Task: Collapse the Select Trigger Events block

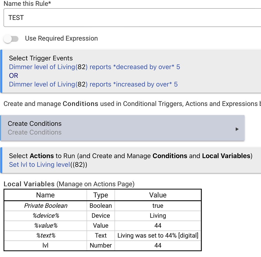Action: coord(41,58)
